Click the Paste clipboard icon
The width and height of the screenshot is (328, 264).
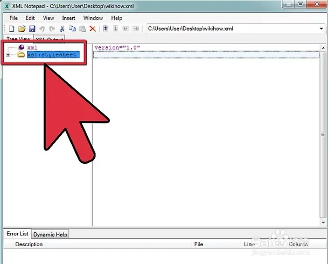(x=82, y=28)
